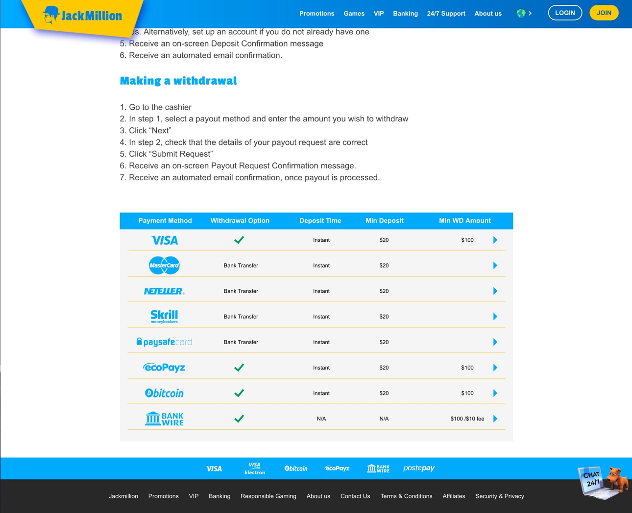The image size is (632, 513).
Task: Click the postepay footer logo
Action: tap(419, 468)
